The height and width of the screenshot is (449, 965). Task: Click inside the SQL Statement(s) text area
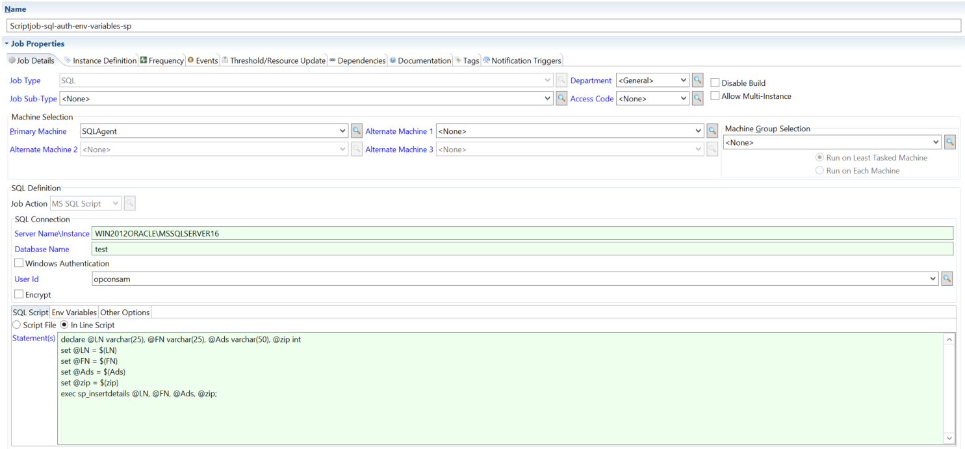click(x=500, y=389)
